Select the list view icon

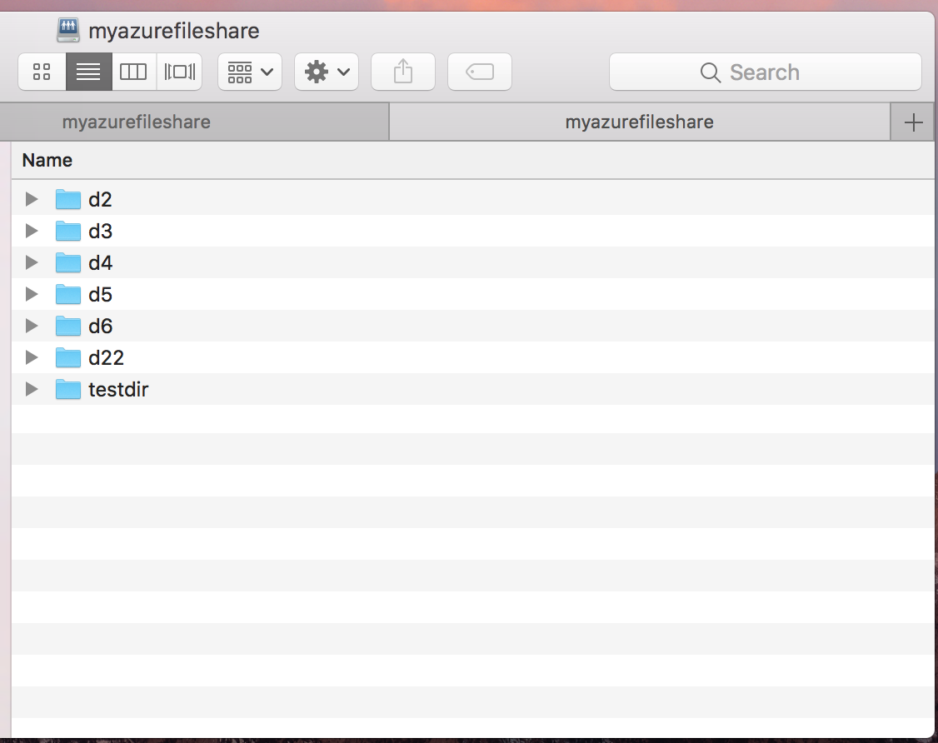click(88, 72)
